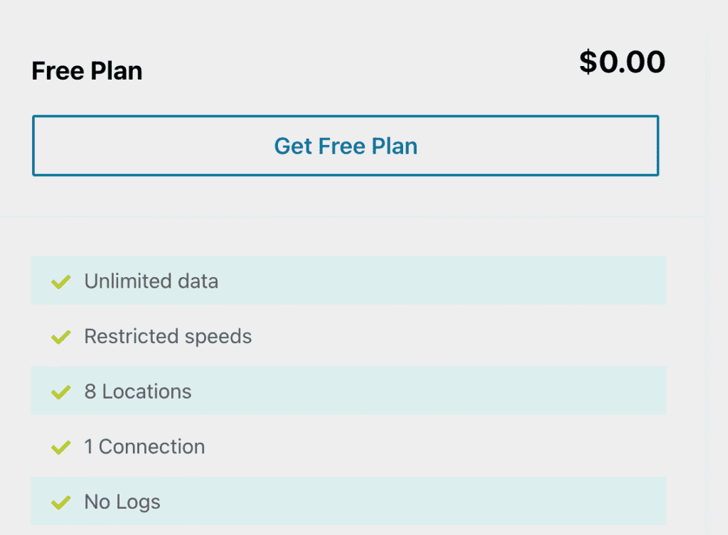
Task: Click the Restricted speeds feature text
Action: pos(168,336)
